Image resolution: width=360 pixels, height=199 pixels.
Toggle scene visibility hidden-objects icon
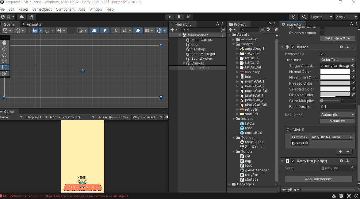click(x=138, y=31)
